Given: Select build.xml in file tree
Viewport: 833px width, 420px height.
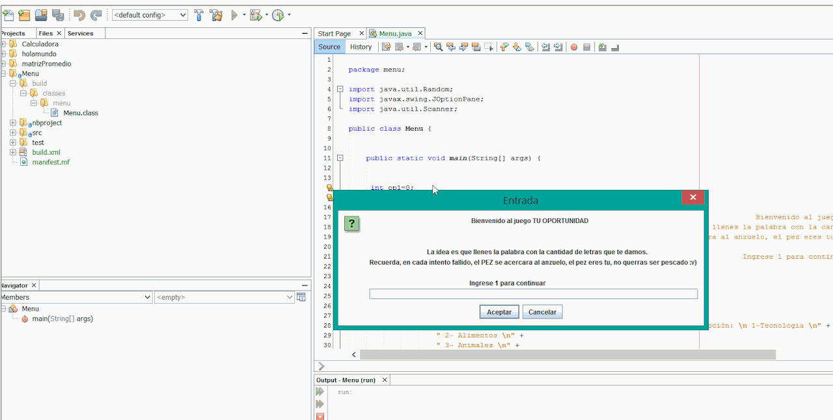Looking at the screenshot, I should pos(46,152).
